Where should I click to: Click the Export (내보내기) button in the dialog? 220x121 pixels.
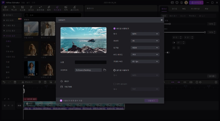151,101
